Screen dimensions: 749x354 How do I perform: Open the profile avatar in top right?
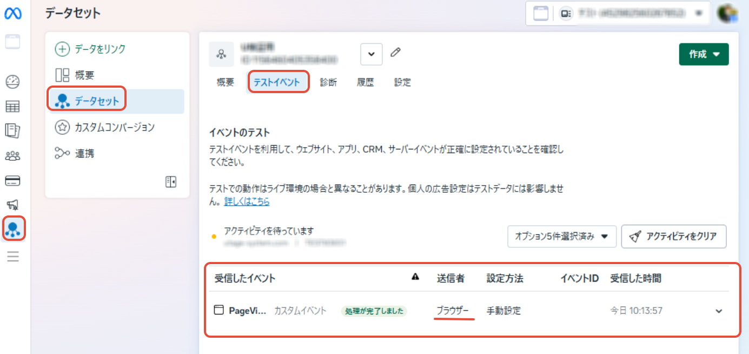click(727, 14)
